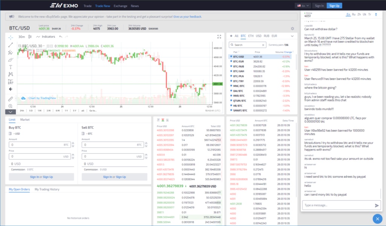Toggle favorite star for BTC/EUR

[x=231, y=61]
